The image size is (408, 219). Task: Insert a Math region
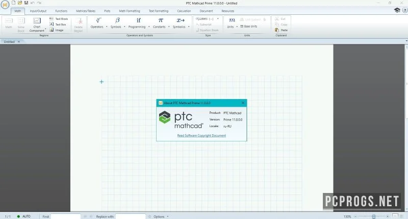(9, 23)
